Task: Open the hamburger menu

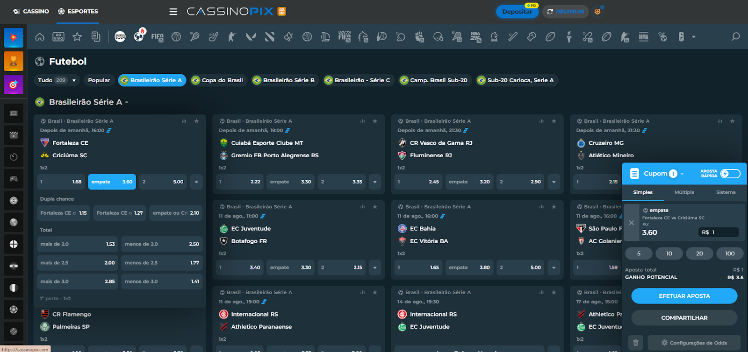Action: (173, 12)
